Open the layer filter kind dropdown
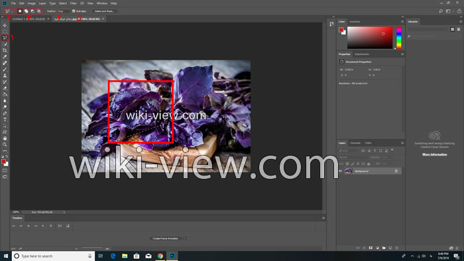464x261 pixels. [x=349, y=151]
